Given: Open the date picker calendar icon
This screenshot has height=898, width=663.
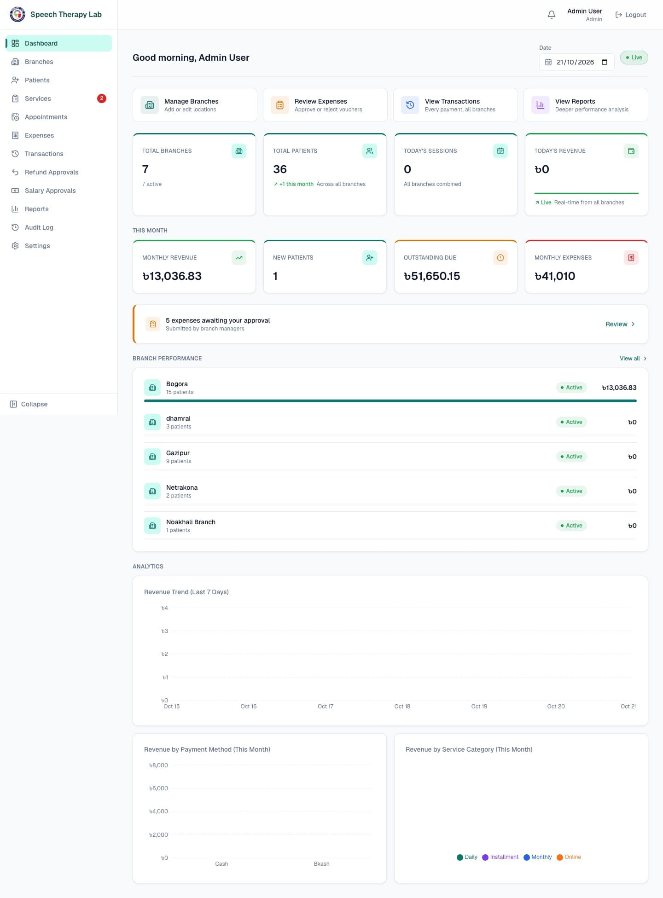Looking at the screenshot, I should [605, 62].
